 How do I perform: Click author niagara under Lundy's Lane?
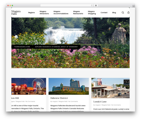click(98, 105)
